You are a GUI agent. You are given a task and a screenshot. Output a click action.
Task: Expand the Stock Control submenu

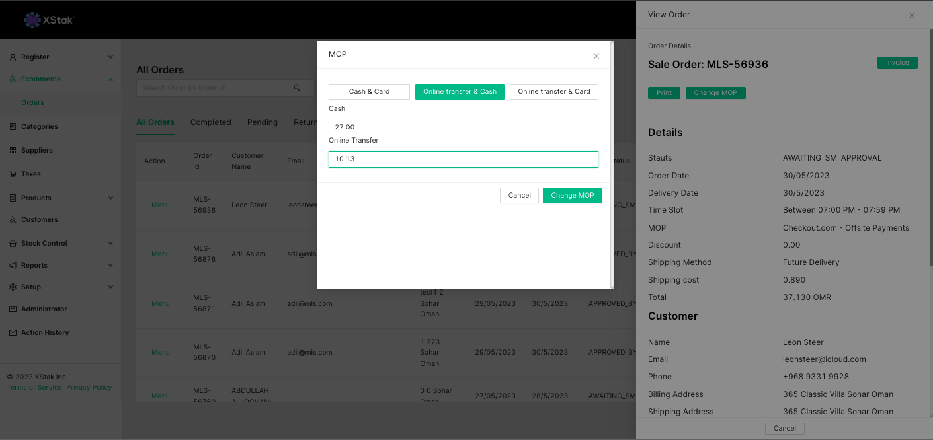coord(110,244)
